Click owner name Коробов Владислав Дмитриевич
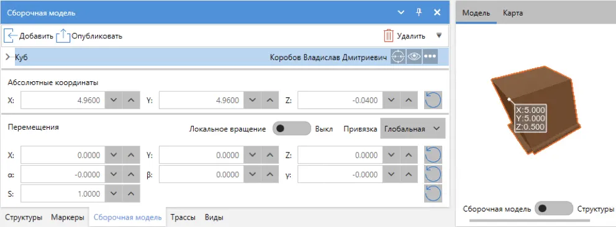Screen dimensions: 616x227 328,57
